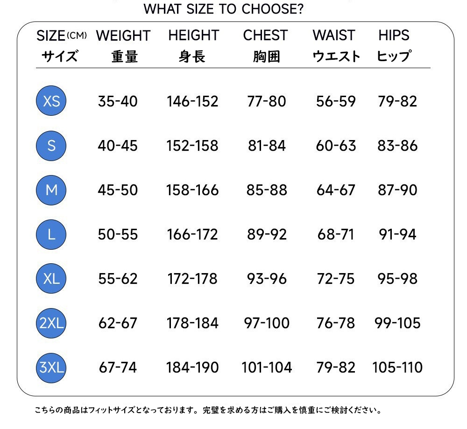This screenshot has width=467, height=429.
Task: Pick the 3XL size circle
Action: [x=51, y=367]
